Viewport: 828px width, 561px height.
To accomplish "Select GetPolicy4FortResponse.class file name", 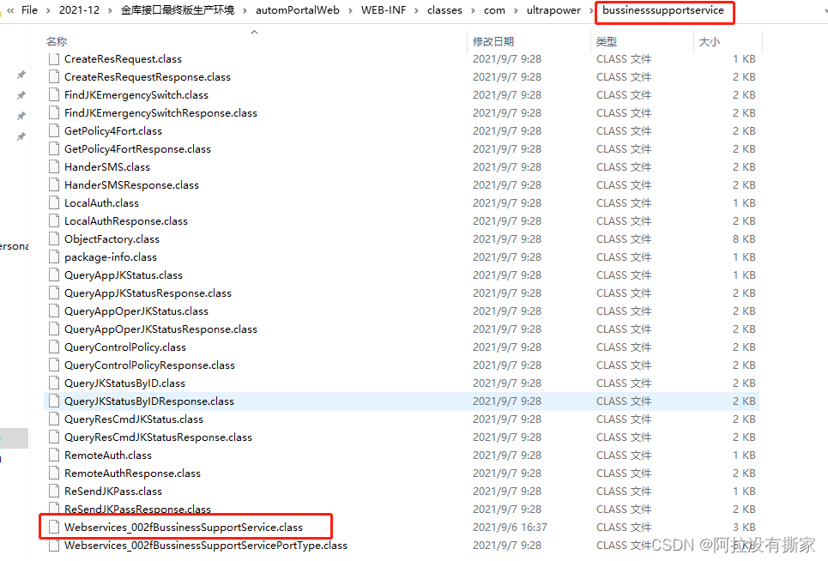I will [137, 148].
